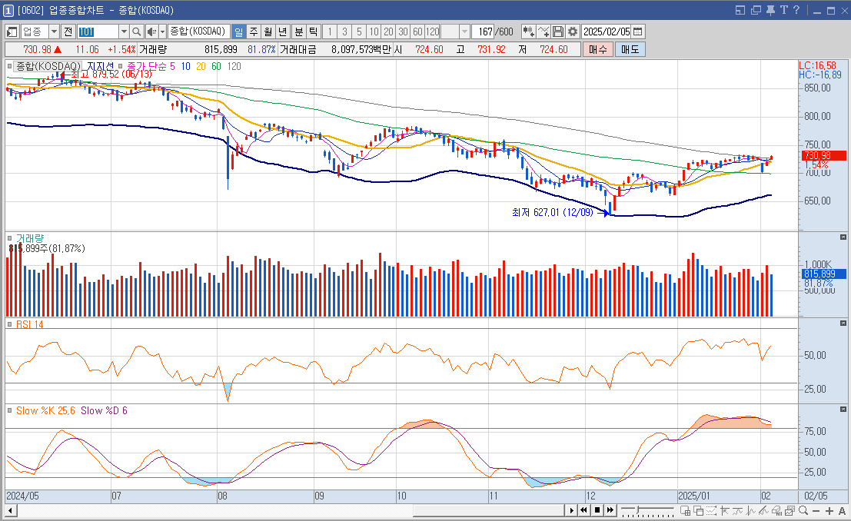851x521 pixels.
Task: Click the indicator line tool icon
Action: (x=544, y=32)
